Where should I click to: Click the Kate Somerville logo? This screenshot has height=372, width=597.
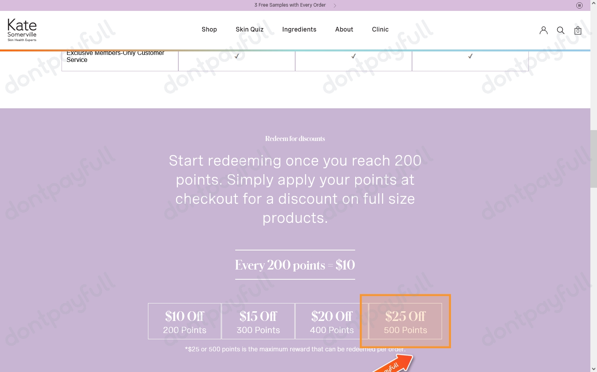pyautogui.click(x=22, y=30)
